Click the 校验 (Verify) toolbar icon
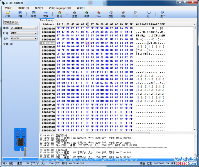 click(x=111, y=14)
